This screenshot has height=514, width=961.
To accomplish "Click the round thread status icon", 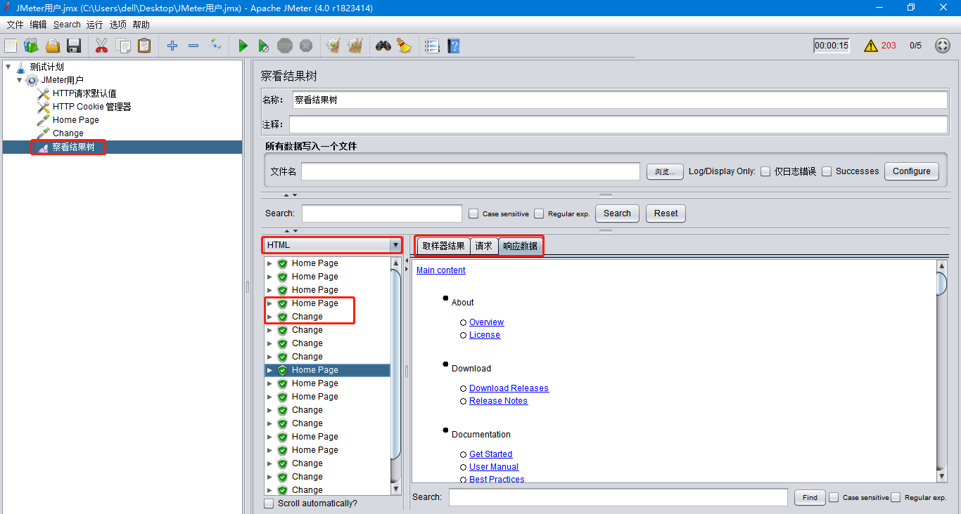I will tap(943, 46).
